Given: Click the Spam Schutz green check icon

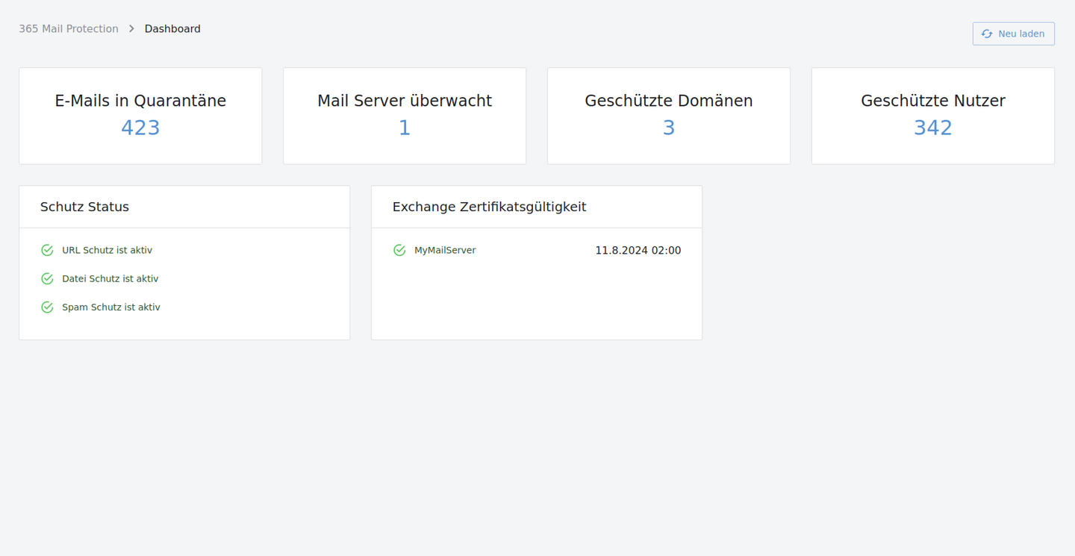Looking at the screenshot, I should [x=47, y=307].
